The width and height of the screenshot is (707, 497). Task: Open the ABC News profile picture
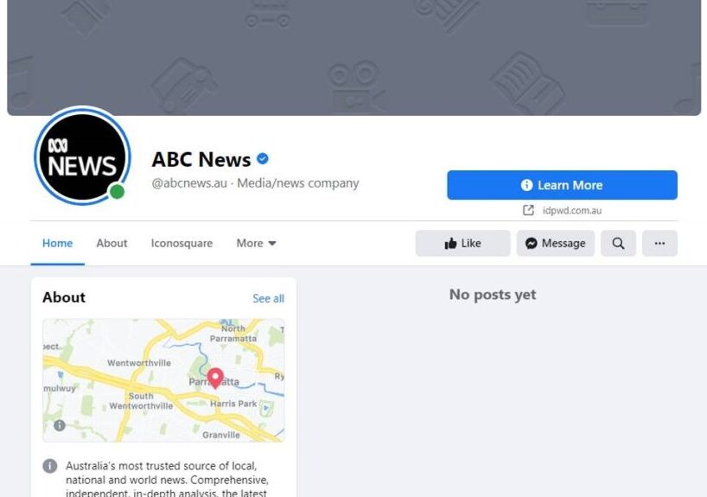[82, 156]
